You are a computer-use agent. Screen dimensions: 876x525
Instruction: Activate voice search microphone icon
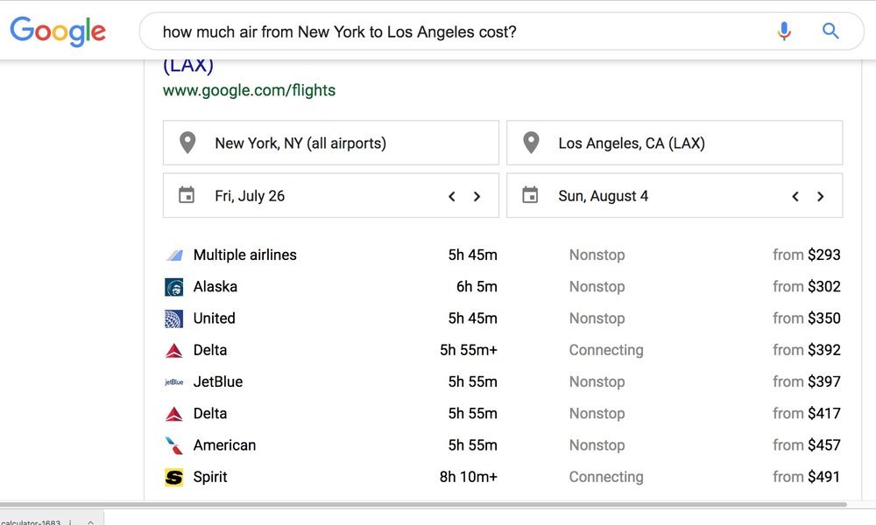point(784,31)
